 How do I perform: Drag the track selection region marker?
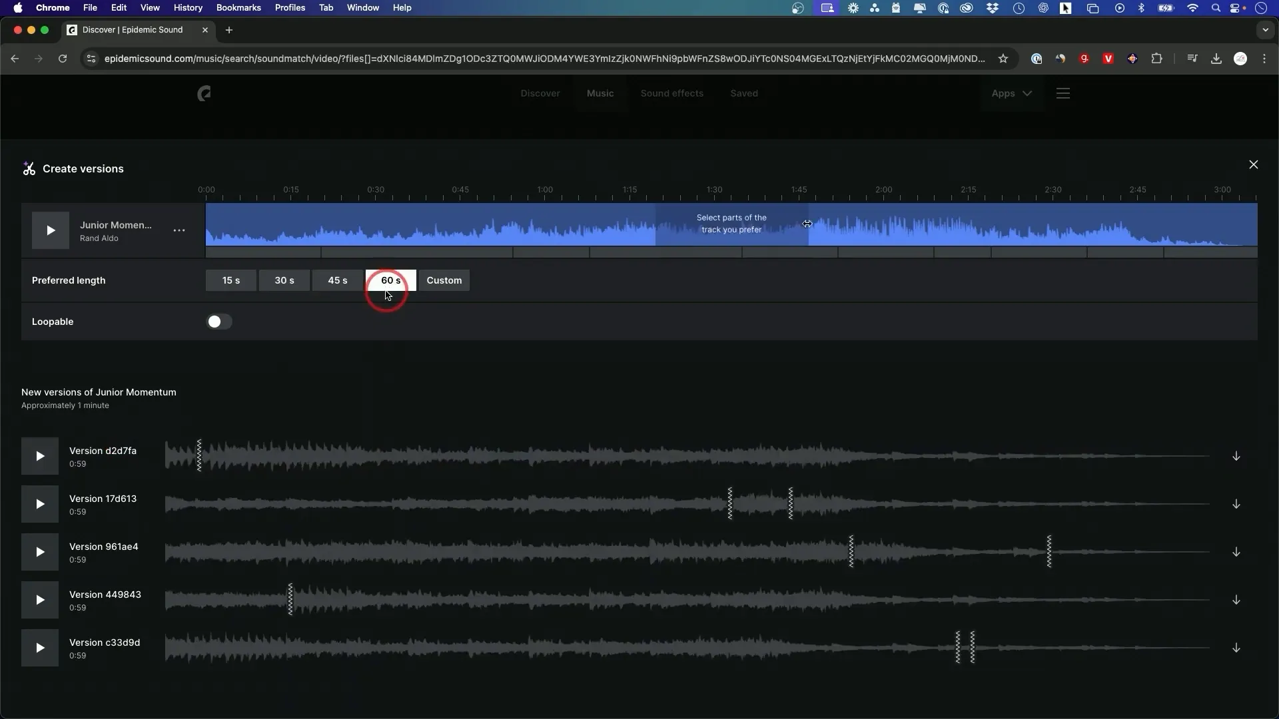pyautogui.click(x=807, y=222)
